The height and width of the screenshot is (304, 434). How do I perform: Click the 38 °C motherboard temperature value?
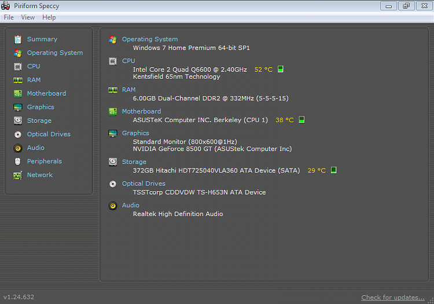pyautogui.click(x=285, y=120)
